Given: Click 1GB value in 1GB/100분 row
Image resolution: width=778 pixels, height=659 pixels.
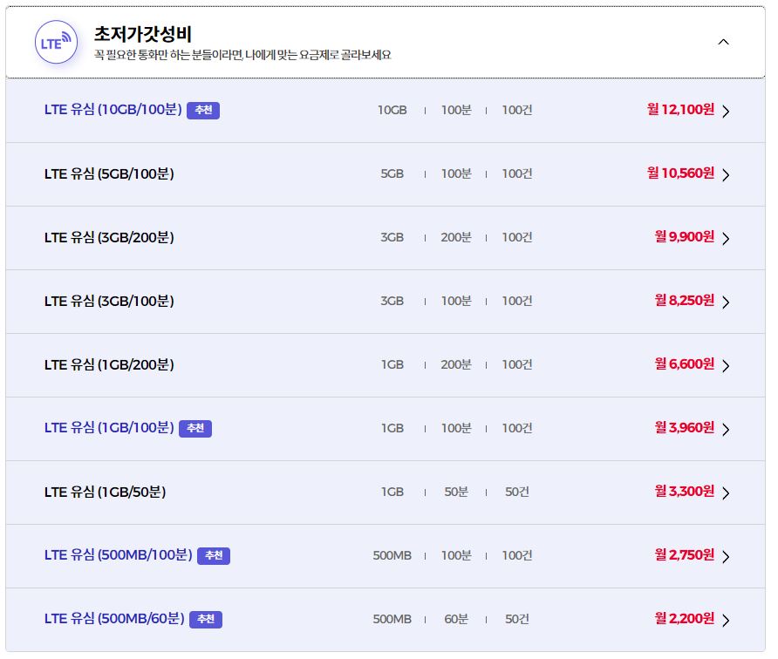Looking at the screenshot, I should tap(392, 428).
